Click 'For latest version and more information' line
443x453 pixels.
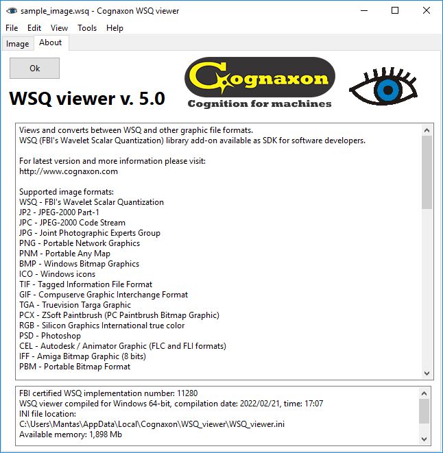coord(112,161)
